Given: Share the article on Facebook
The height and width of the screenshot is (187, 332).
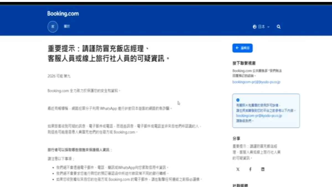Looking at the screenshot, I should (250, 169).
